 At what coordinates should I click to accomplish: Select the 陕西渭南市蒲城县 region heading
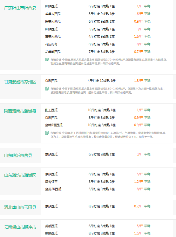point(20,111)
